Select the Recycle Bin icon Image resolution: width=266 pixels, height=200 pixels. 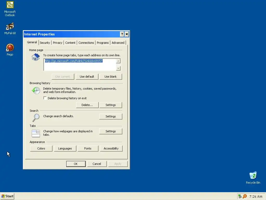pyautogui.click(x=253, y=178)
